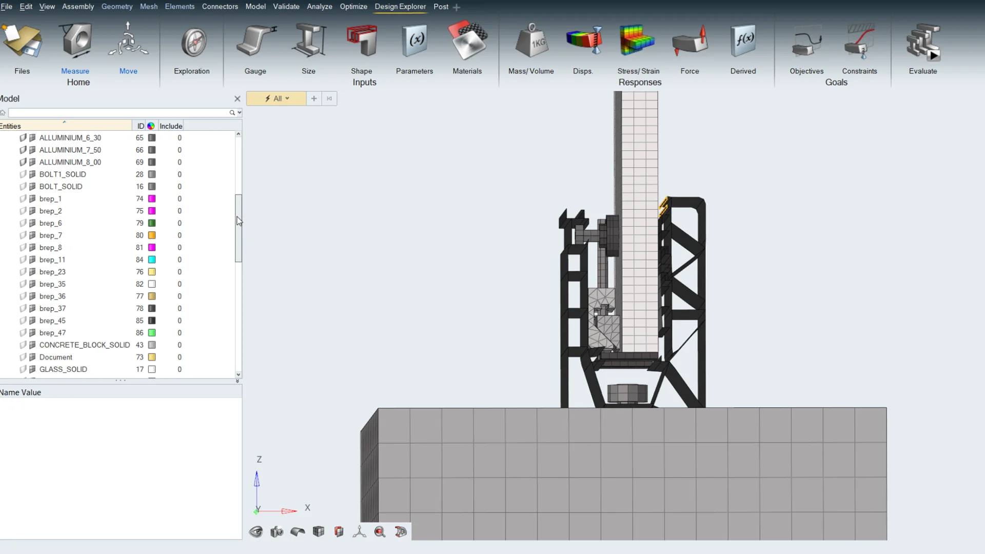The width and height of the screenshot is (985, 554).
Task: Click the ID column header
Action: coord(141,126)
